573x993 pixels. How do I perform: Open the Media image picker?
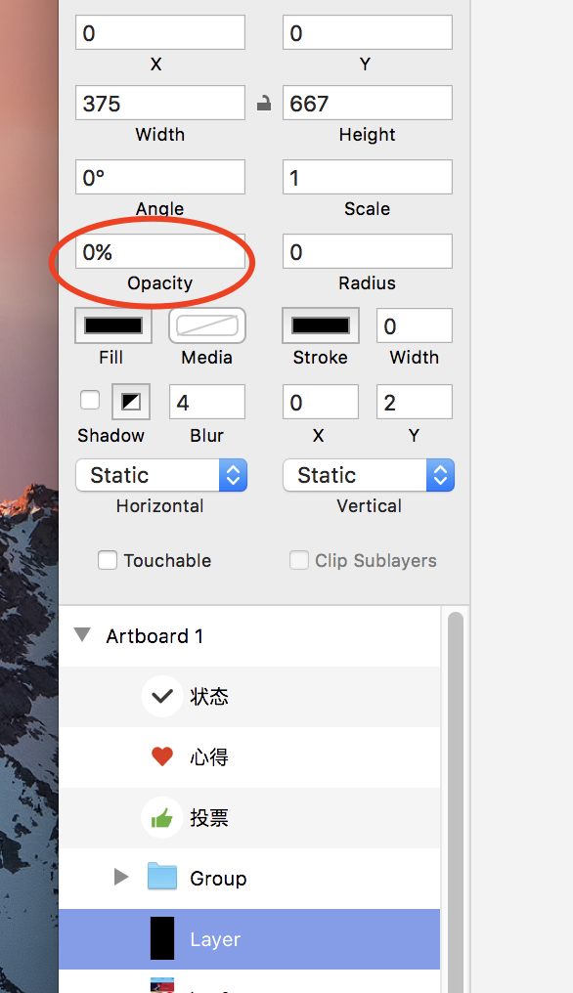point(207,325)
